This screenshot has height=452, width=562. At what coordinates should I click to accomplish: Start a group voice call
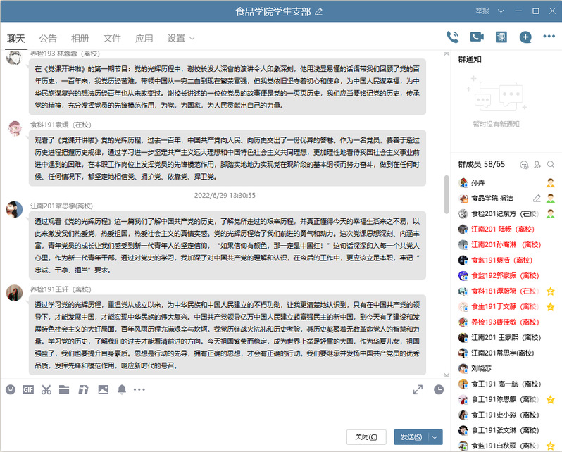452,37
